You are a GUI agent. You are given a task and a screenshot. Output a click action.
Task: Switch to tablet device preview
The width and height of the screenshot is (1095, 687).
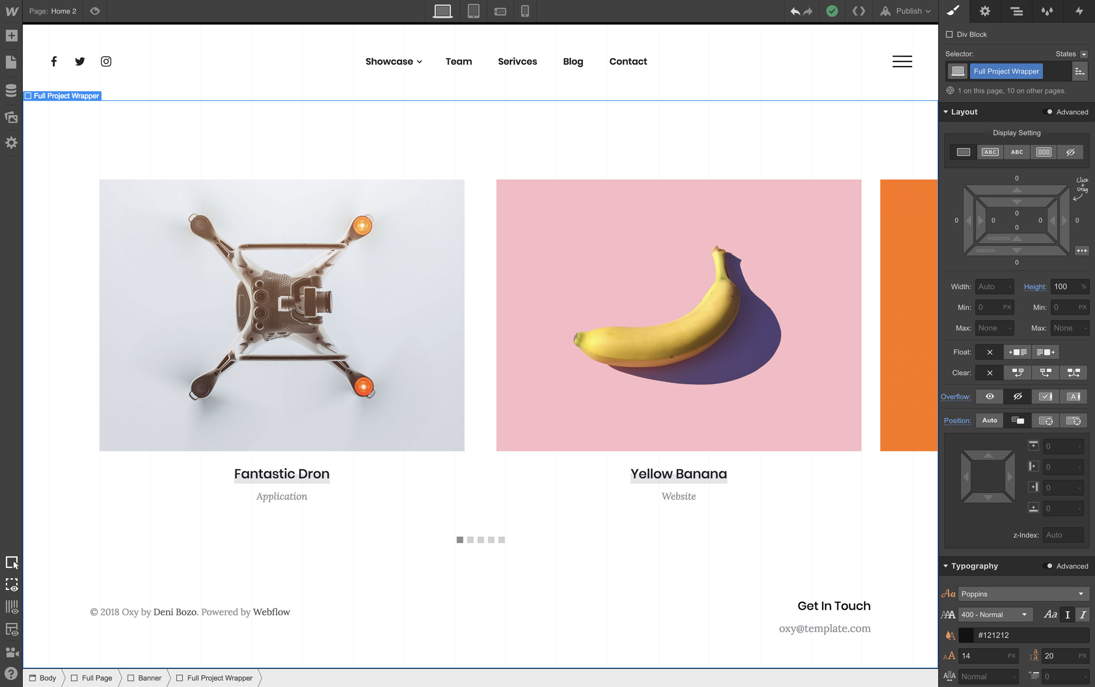coord(473,11)
